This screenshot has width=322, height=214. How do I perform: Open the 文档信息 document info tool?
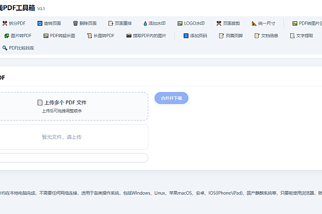(x=266, y=36)
